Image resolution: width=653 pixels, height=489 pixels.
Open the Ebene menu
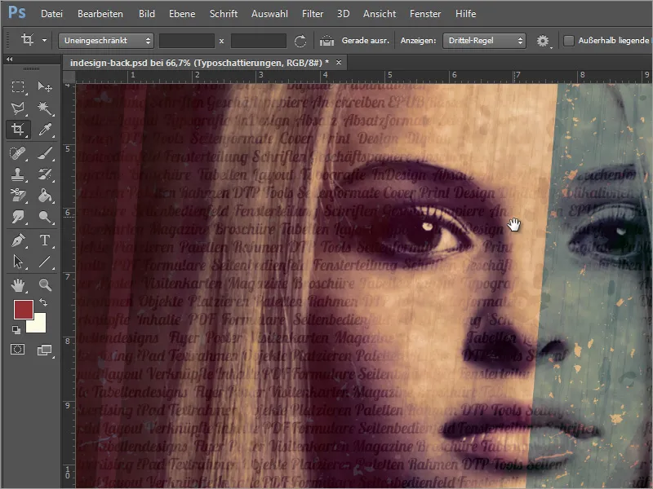182,14
